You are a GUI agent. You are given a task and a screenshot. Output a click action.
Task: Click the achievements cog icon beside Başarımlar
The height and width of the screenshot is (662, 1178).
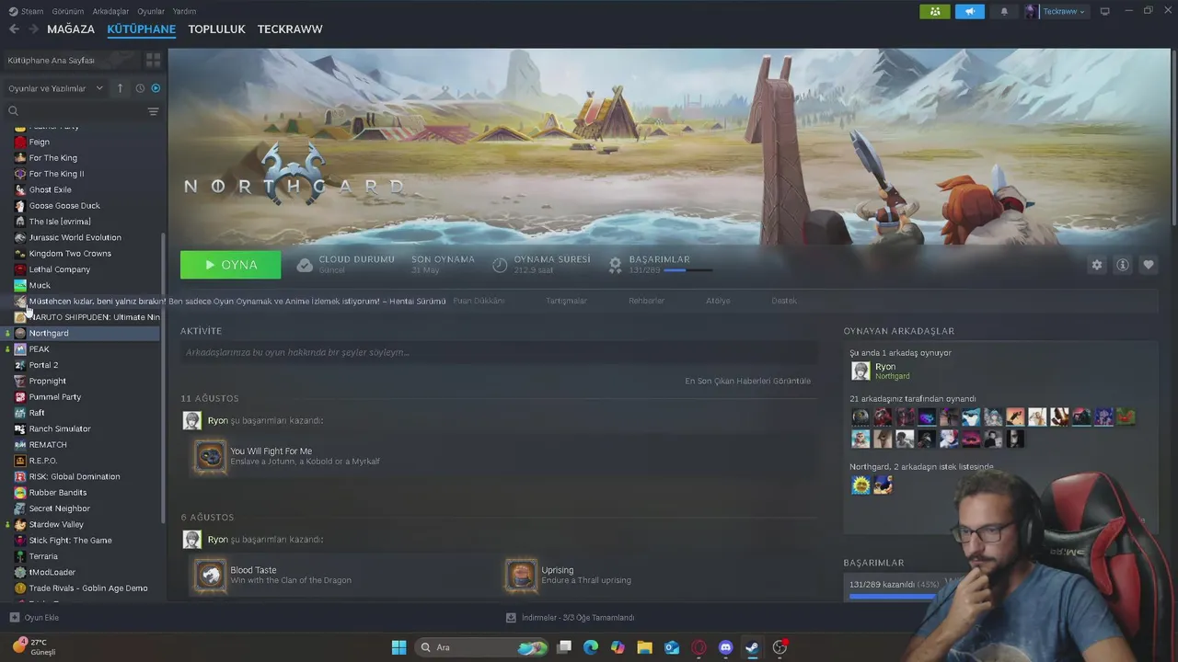pos(616,265)
